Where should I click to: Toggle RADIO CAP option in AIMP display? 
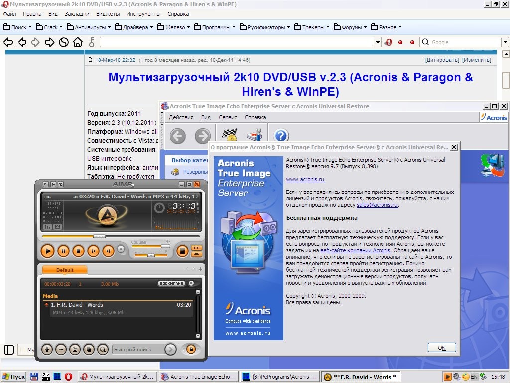coord(53,221)
